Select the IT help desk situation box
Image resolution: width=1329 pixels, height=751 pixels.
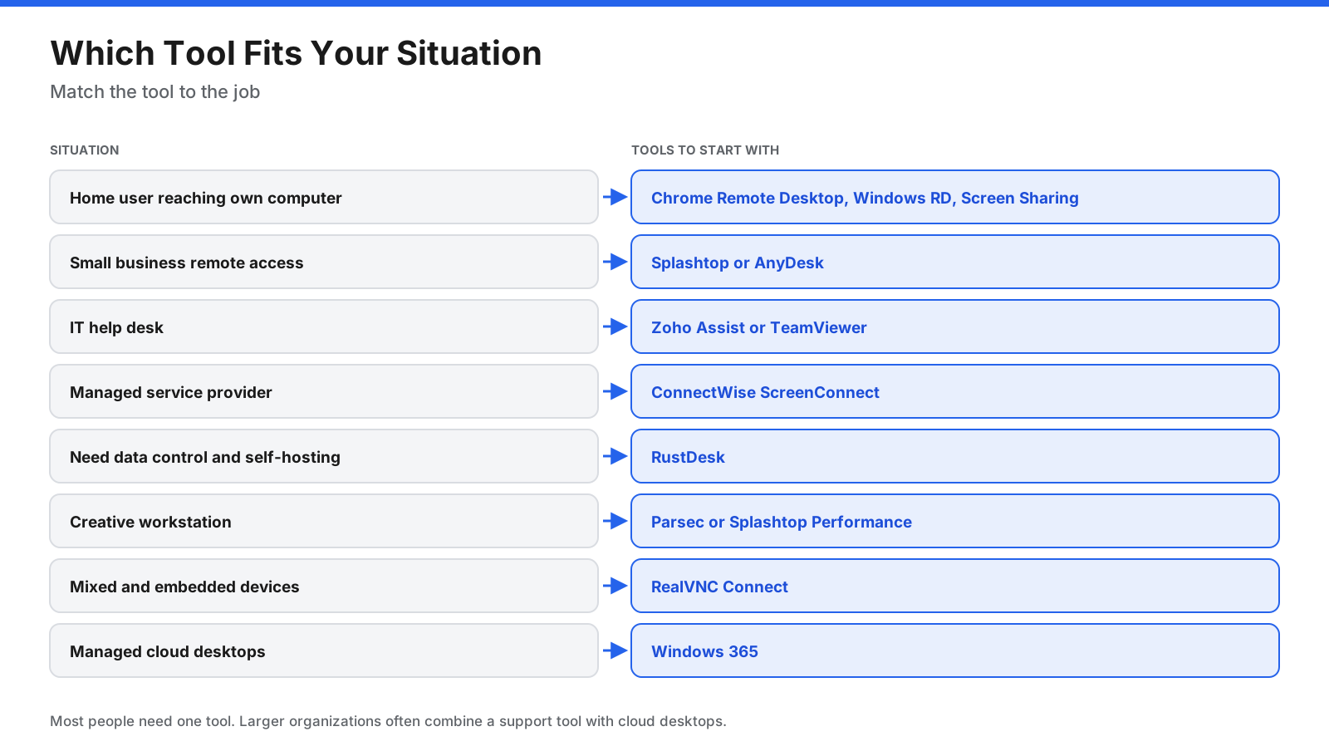point(324,326)
